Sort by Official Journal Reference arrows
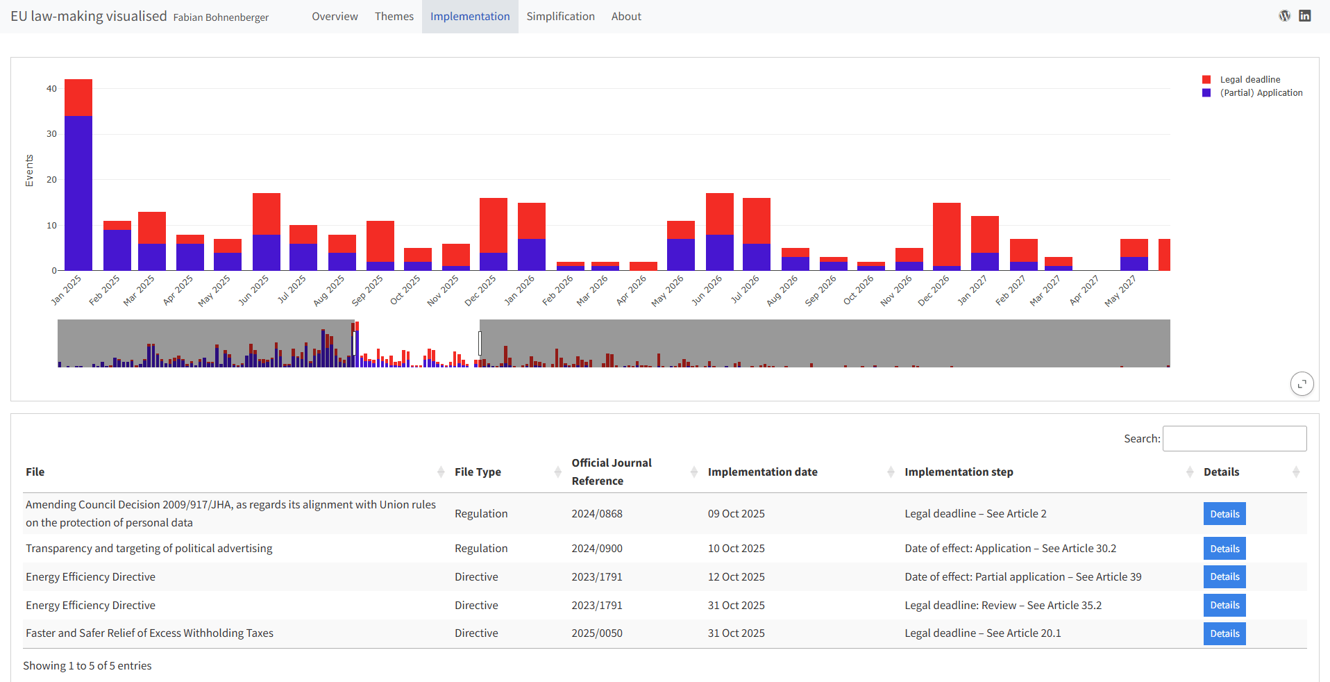Viewport: 1330px width, 682px height. 693,472
